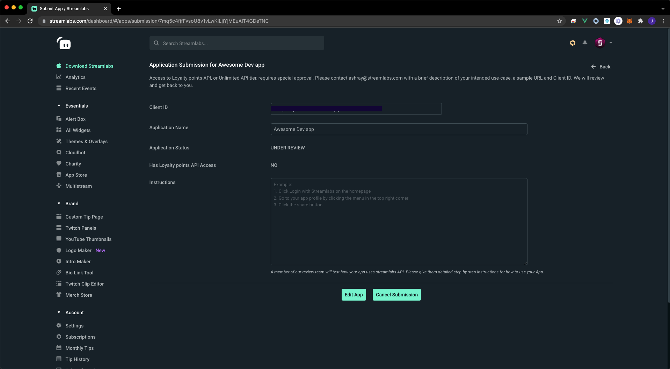Click the Tip History icon
Screen dimensions: 670x369
[x=59, y=359]
